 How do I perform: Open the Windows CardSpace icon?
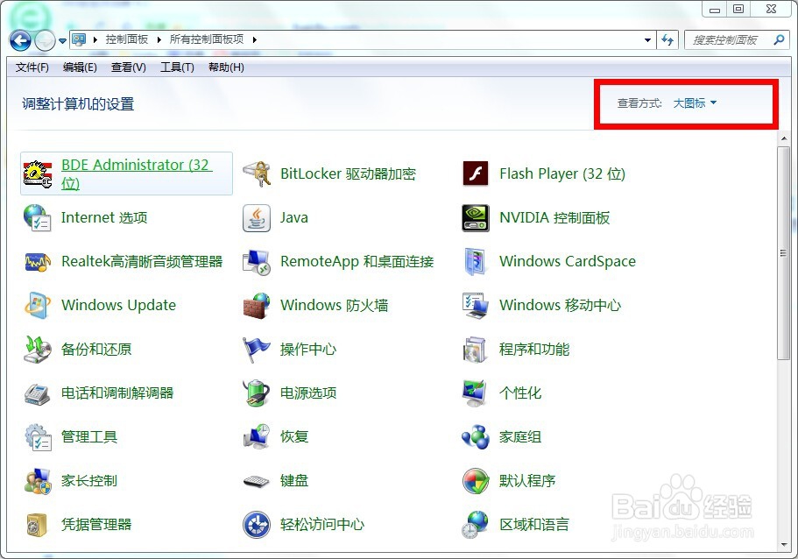click(476, 262)
